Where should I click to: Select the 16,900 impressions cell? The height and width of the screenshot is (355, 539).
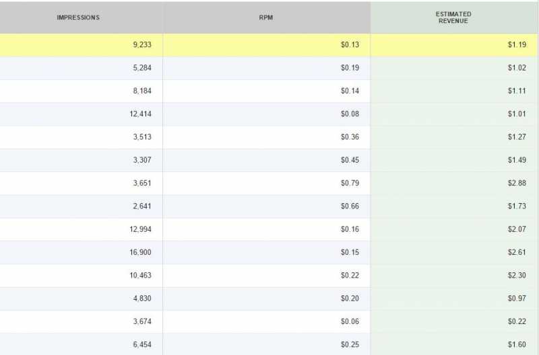click(x=140, y=252)
